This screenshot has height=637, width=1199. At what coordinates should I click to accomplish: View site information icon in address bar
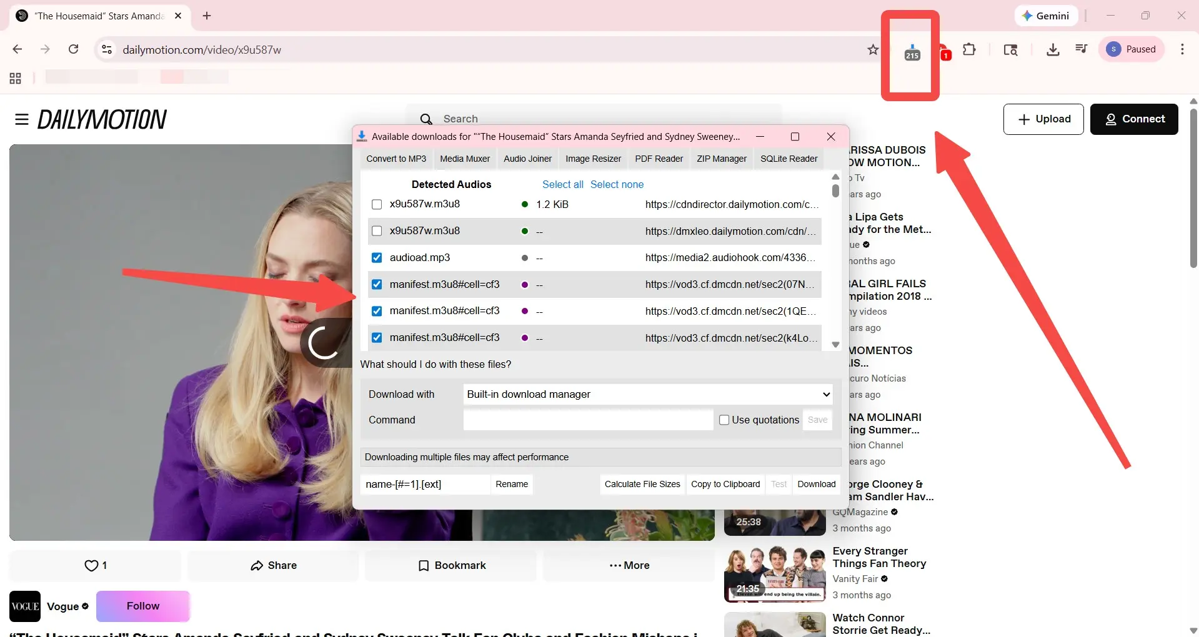[107, 49]
